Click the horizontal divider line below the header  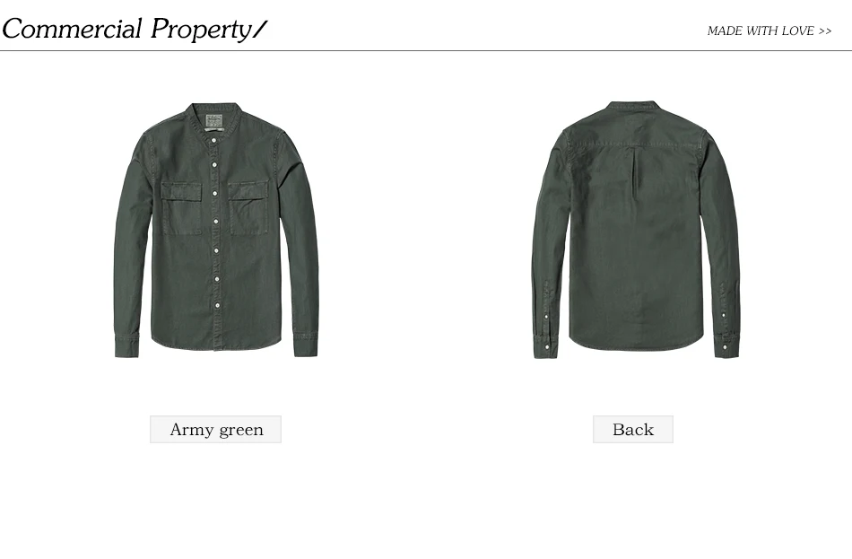coord(426,50)
